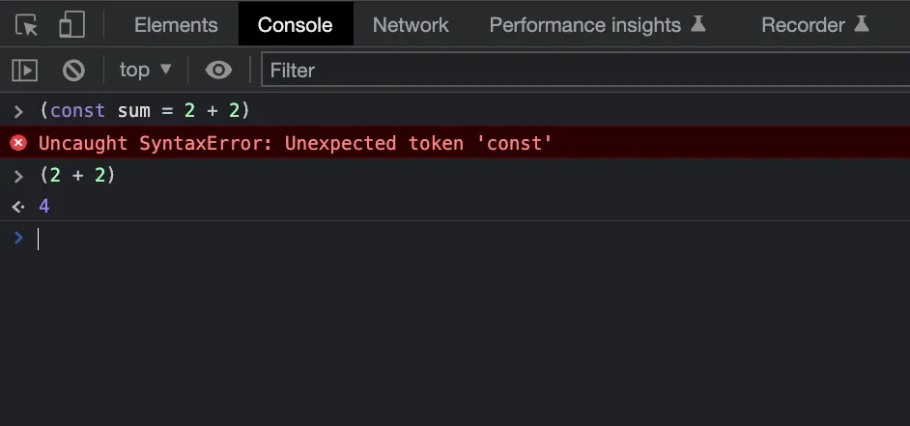Click the Performance insights flask icon

[x=697, y=24]
